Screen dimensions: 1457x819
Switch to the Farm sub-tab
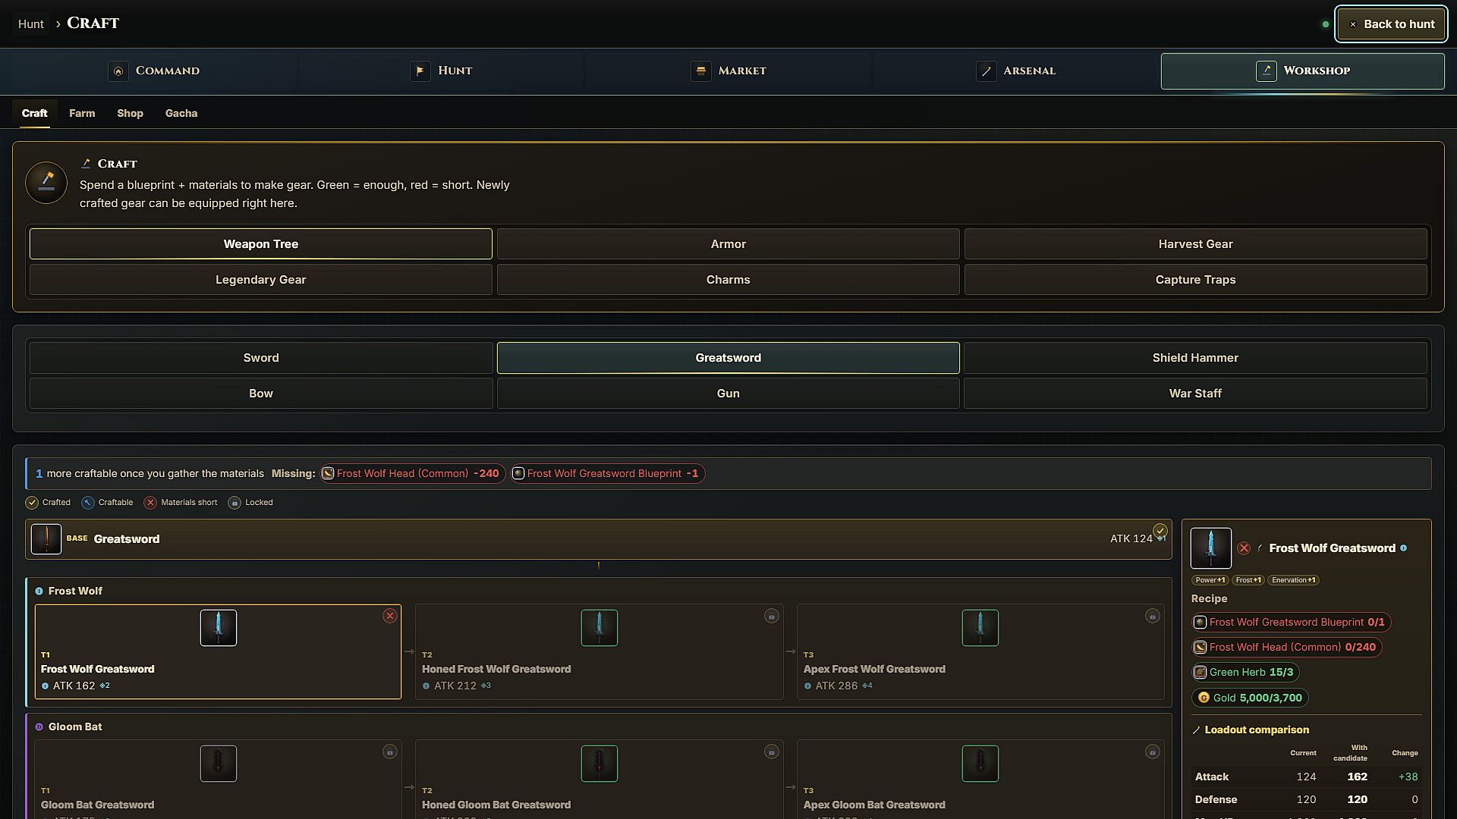82,113
